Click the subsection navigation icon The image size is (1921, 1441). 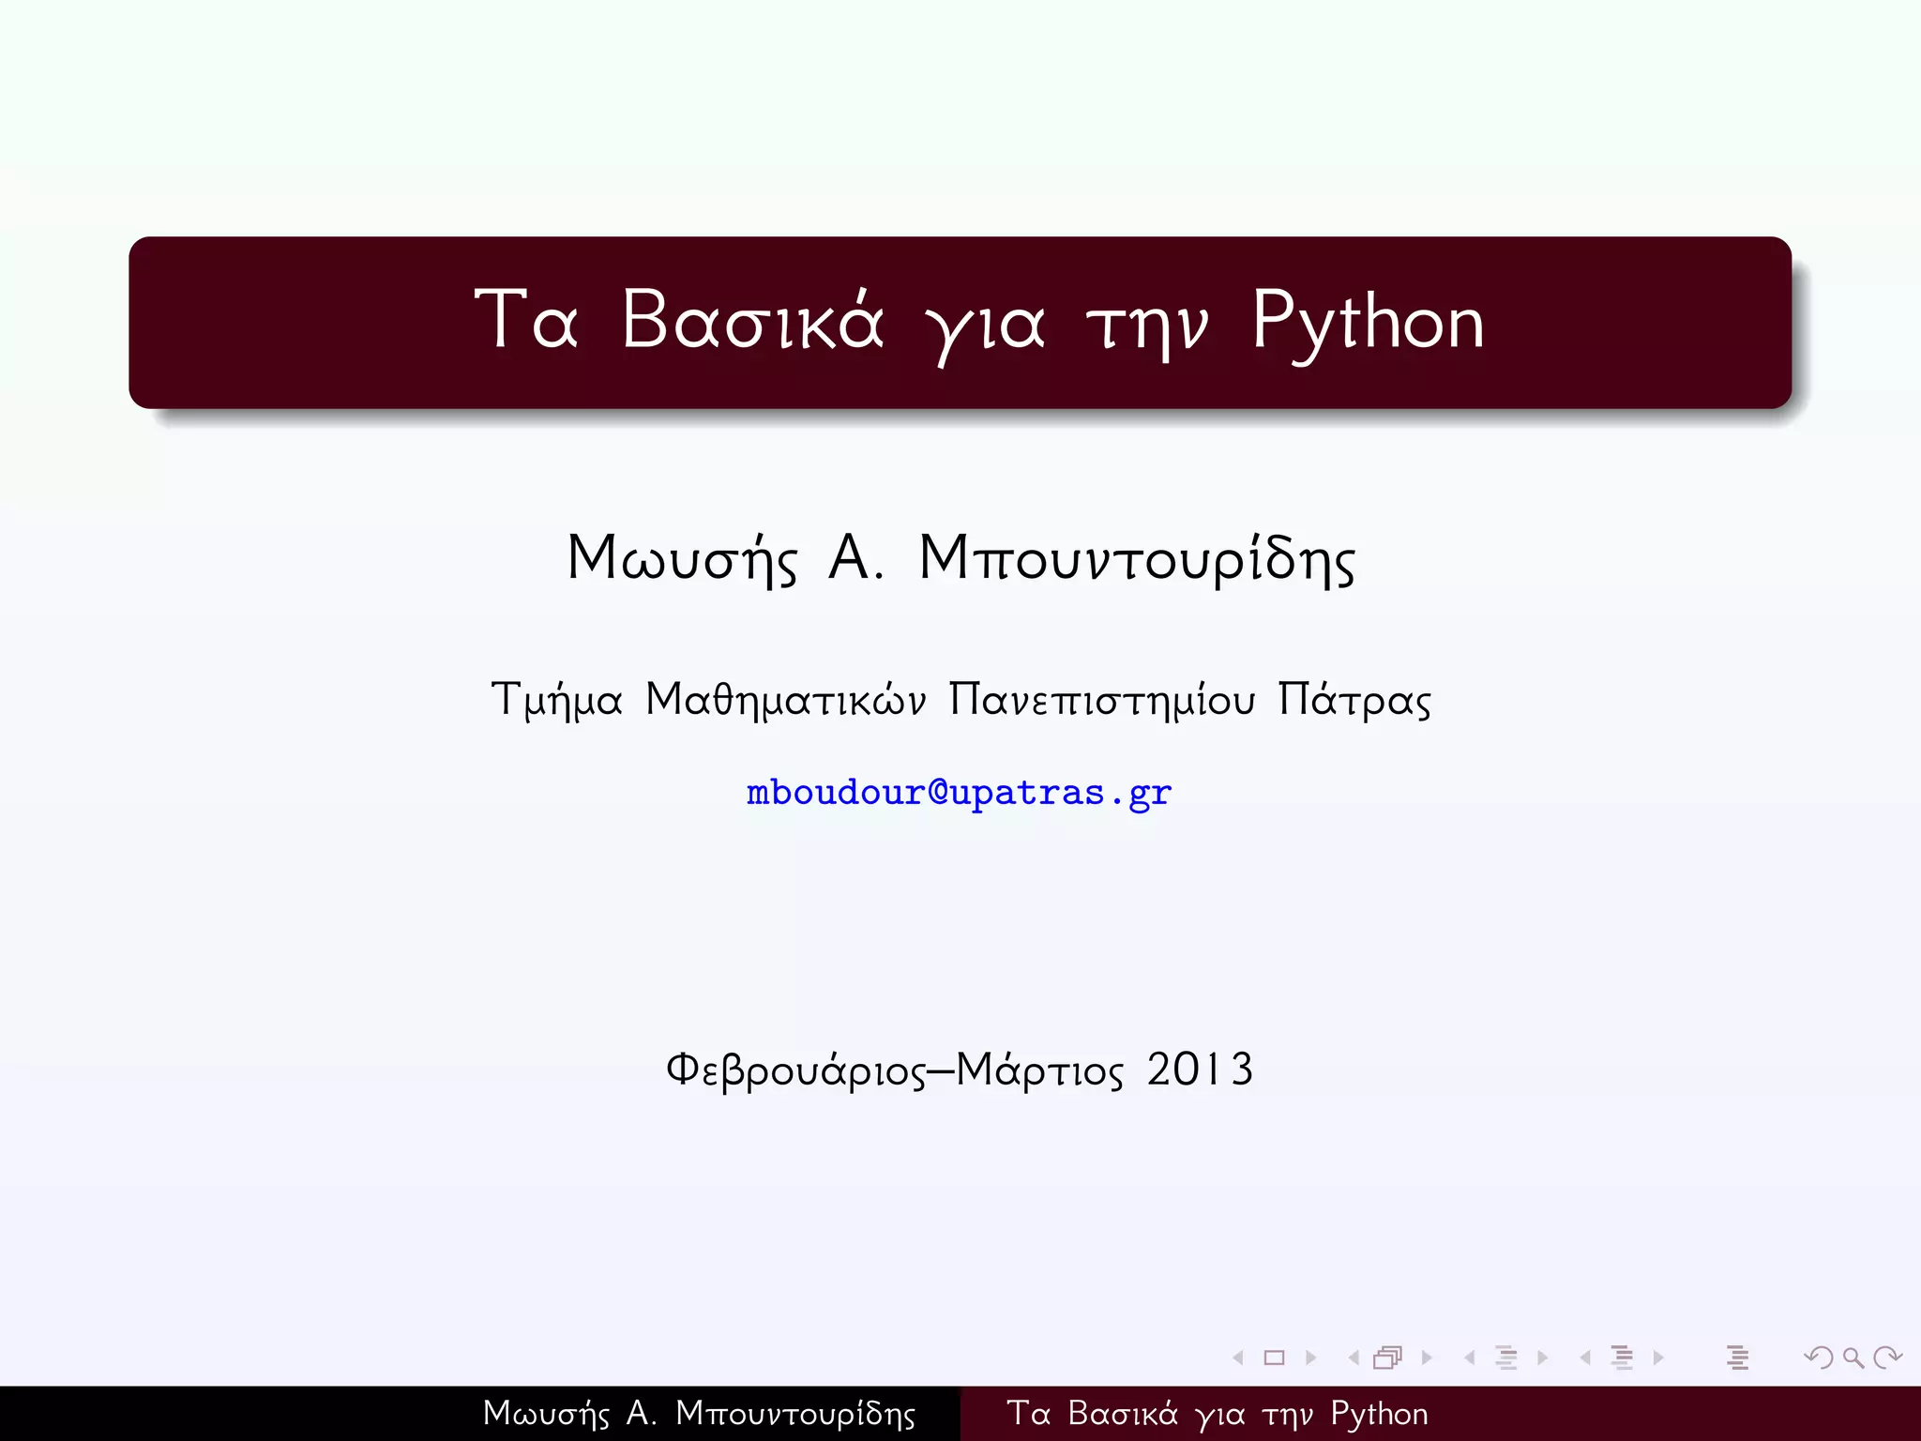coord(1506,1358)
